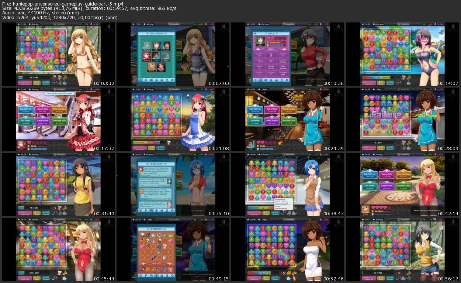Image resolution: width=461 pixels, height=283 pixels.
Task: Select Jessie's portrait in Girl Finder
Action: [152, 67]
